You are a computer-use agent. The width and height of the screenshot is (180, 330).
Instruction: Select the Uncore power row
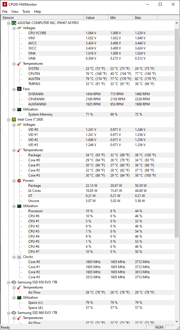(x=101, y=201)
